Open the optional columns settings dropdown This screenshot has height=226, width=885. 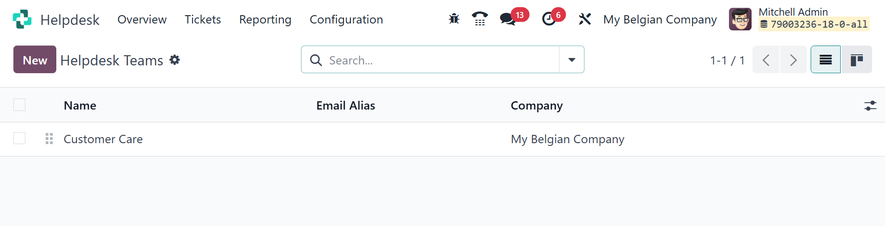pos(870,106)
